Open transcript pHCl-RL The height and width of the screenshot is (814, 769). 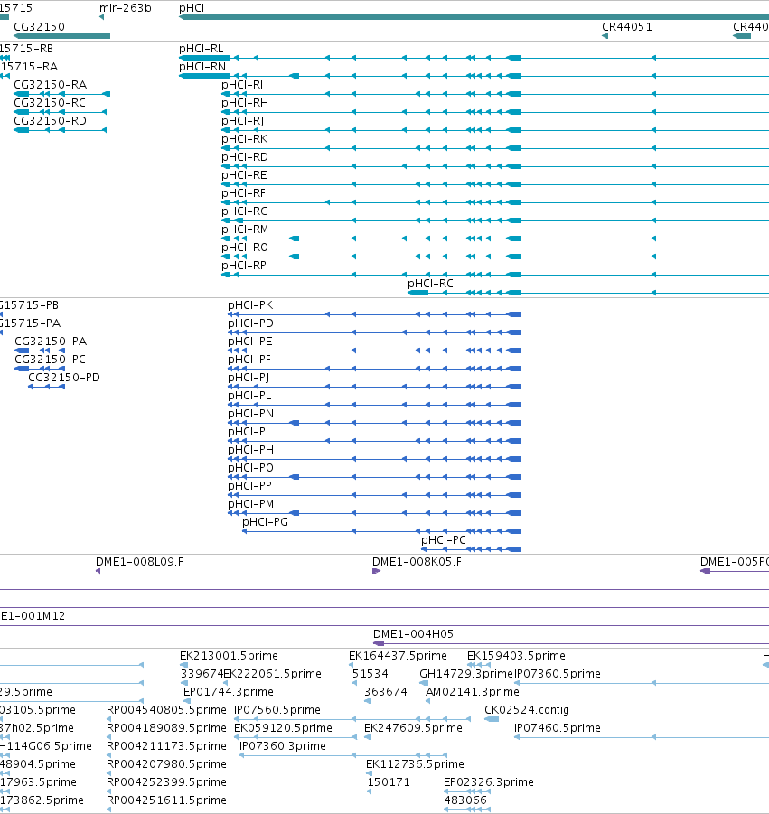point(202,48)
